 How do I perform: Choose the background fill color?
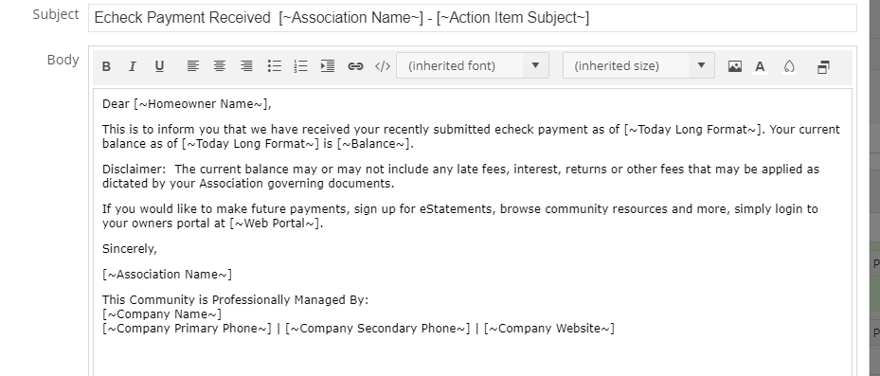pos(790,66)
